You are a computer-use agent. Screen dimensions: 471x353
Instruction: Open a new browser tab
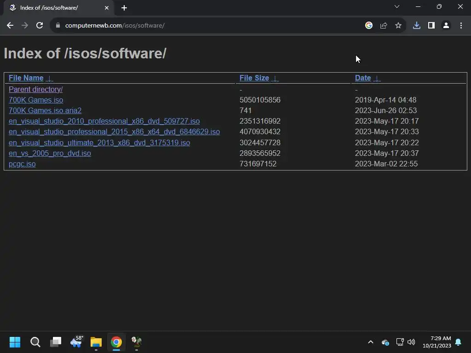pyautogui.click(x=124, y=8)
